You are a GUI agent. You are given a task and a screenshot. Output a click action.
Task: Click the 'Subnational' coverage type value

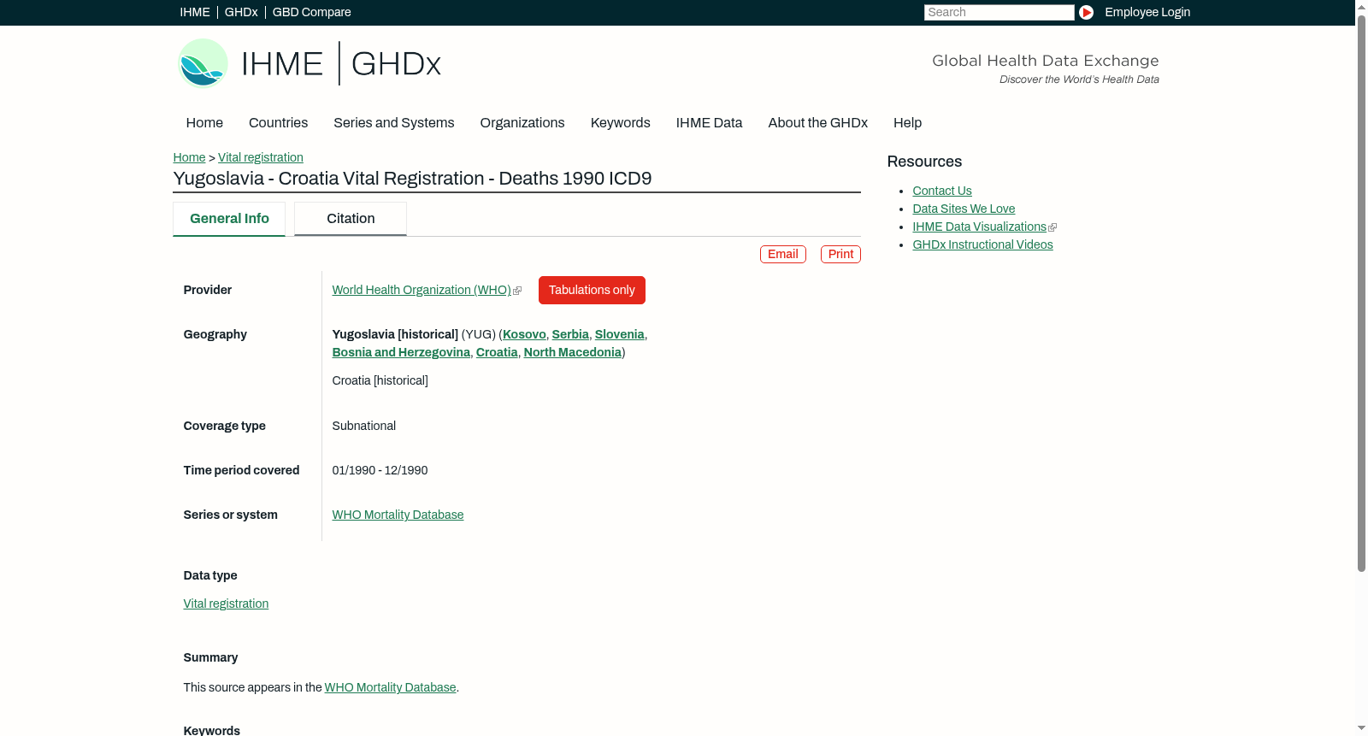(364, 426)
